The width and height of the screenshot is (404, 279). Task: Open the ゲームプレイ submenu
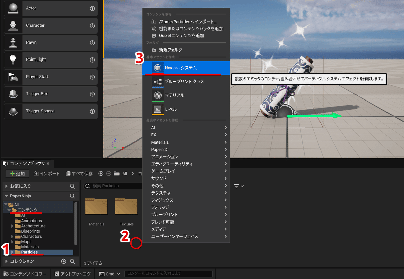tap(186, 171)
